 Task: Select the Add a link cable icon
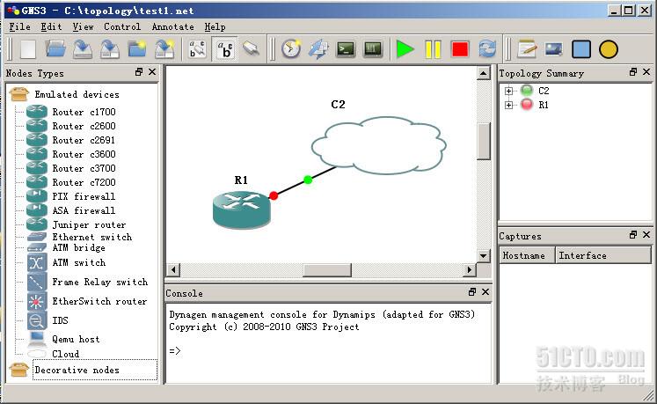pos(252,48)
